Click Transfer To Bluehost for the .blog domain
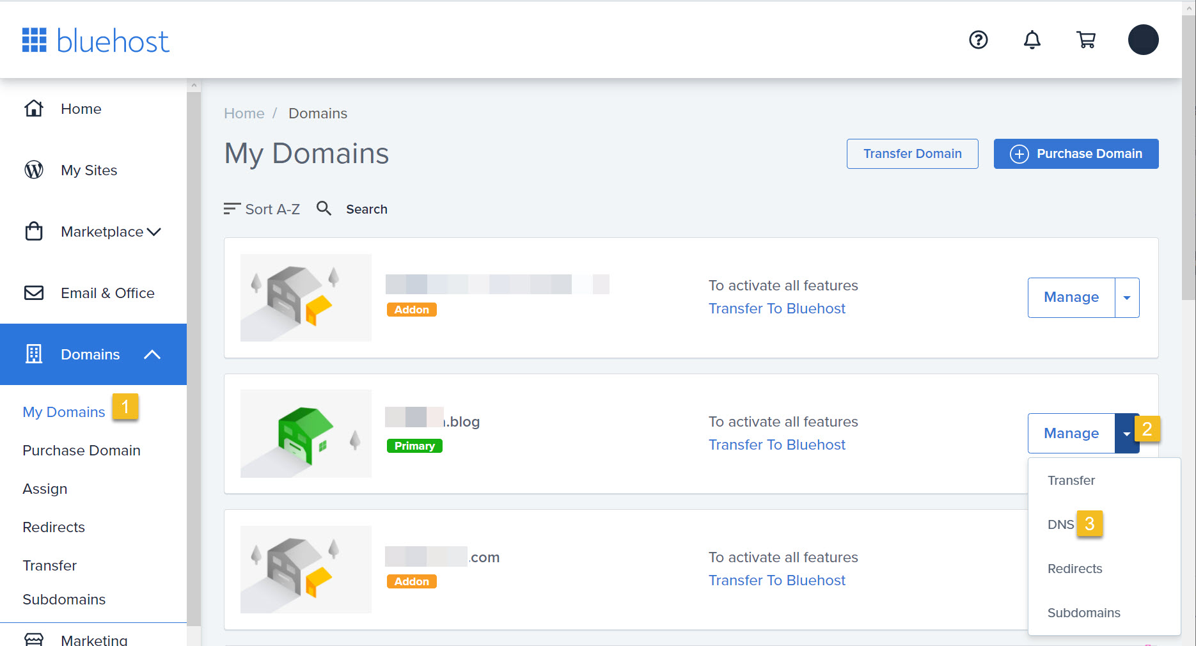The width and height of the screenshot is (1196, 646). coord(777,445)
